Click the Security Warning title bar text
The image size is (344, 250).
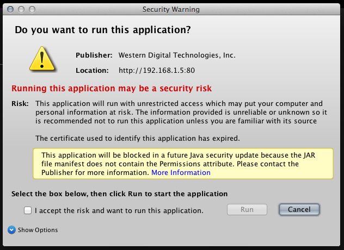click(x=171, y=9)
